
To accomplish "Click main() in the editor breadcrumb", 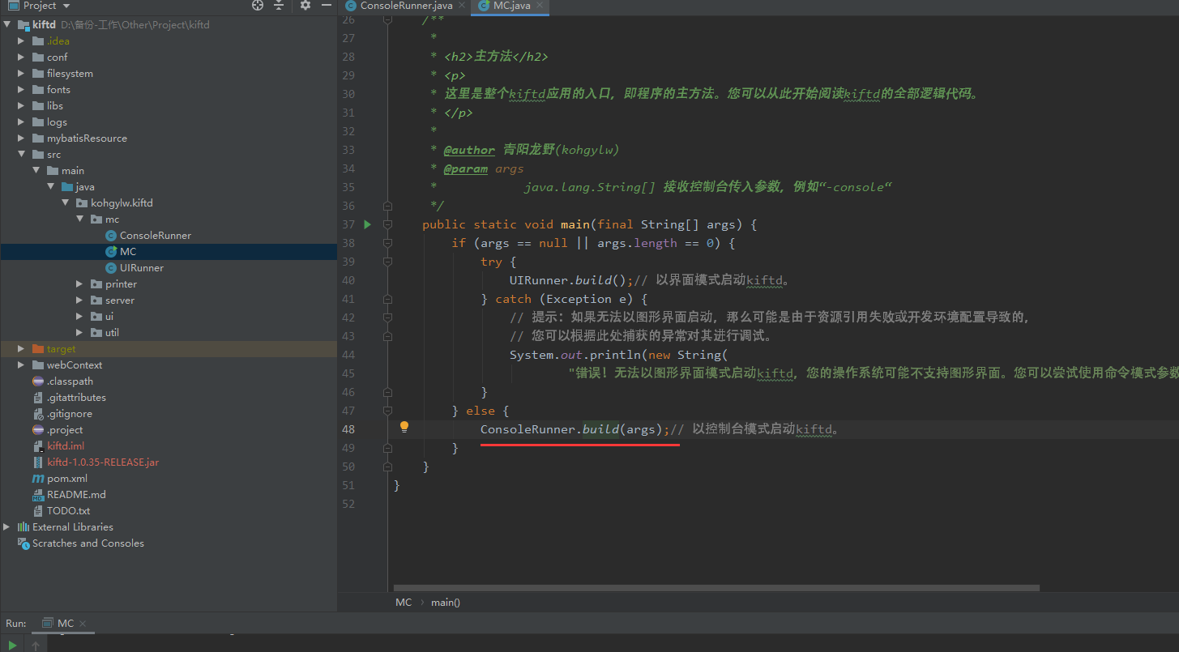I will coord(446,602).
